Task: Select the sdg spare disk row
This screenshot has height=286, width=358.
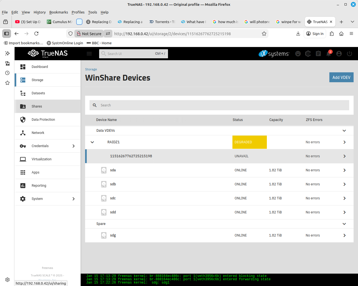Action: (x=219, y=235)
